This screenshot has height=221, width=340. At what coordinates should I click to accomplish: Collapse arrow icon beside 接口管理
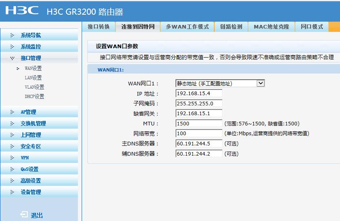12,58
